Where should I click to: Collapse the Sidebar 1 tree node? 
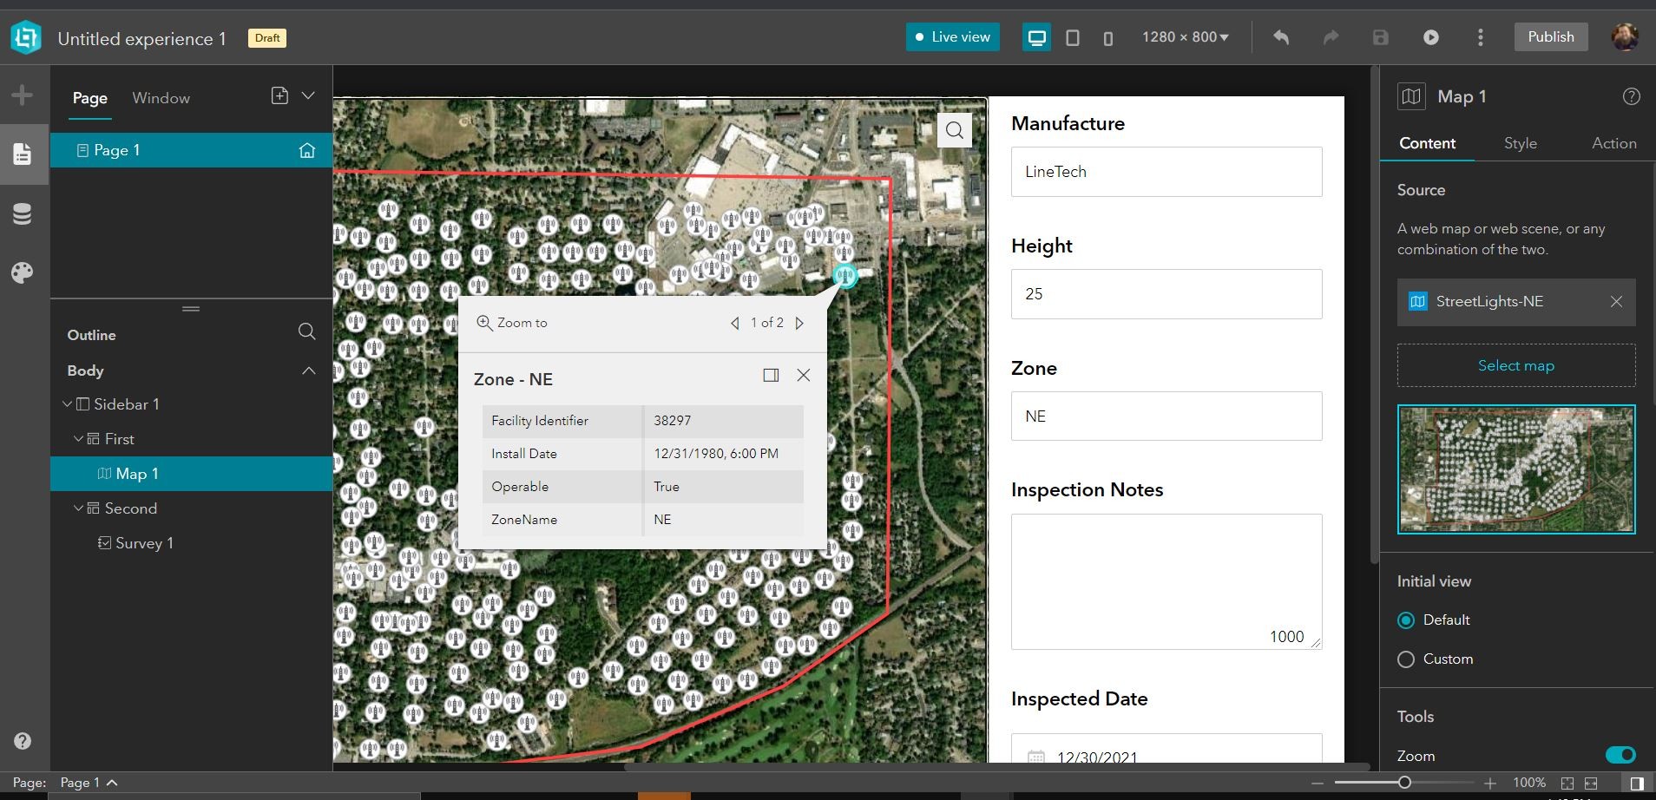click(67, 404)
